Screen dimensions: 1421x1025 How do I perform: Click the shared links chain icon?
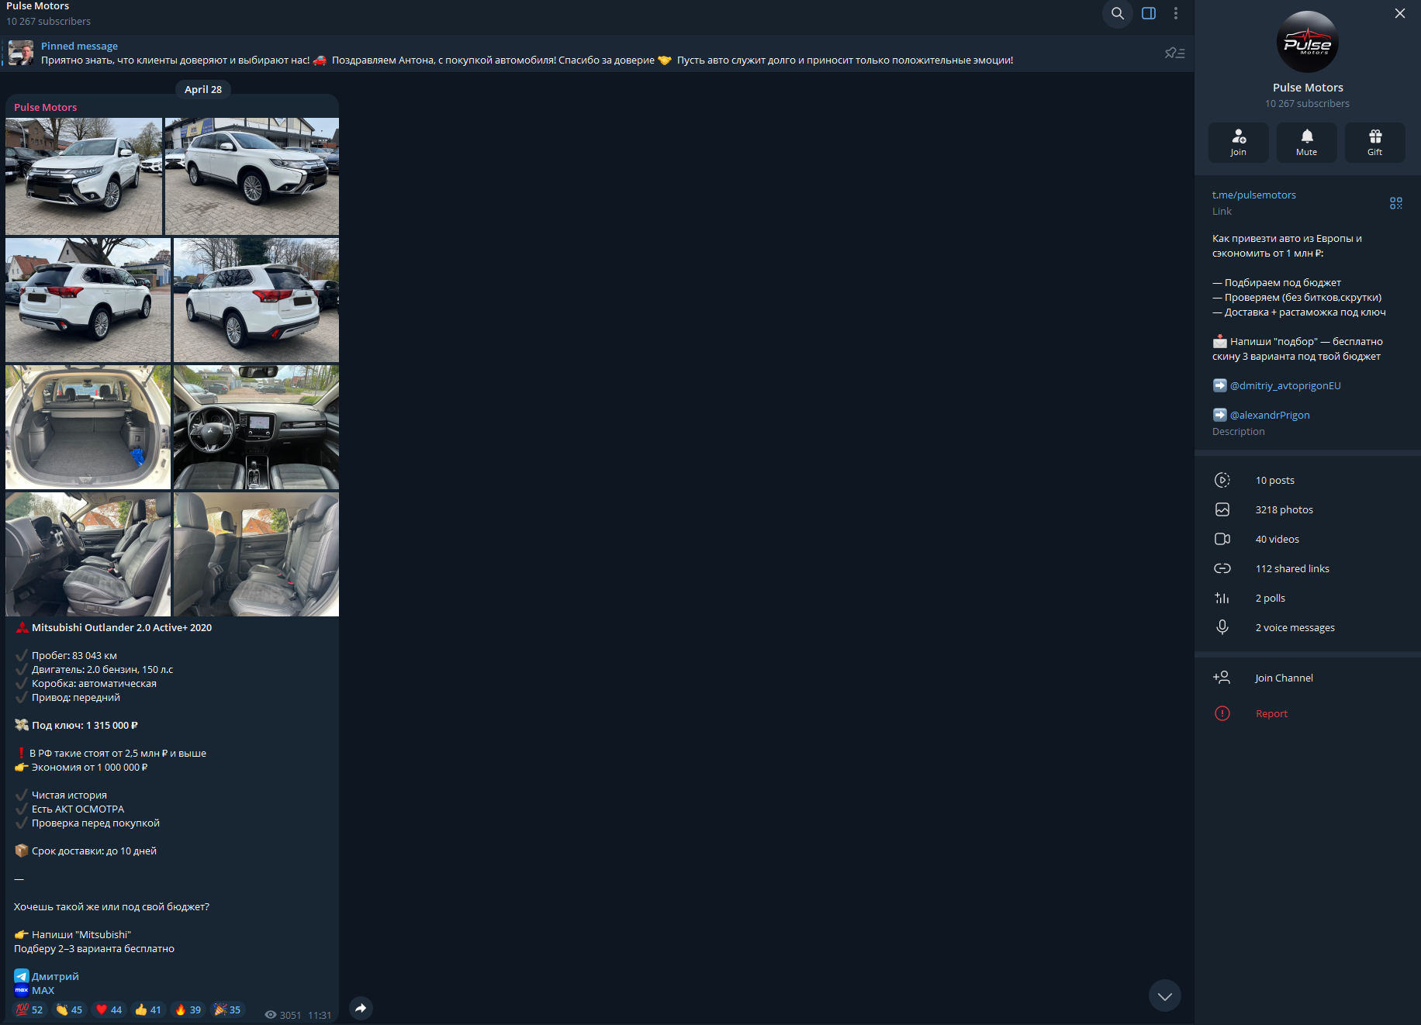(1222, 569)
